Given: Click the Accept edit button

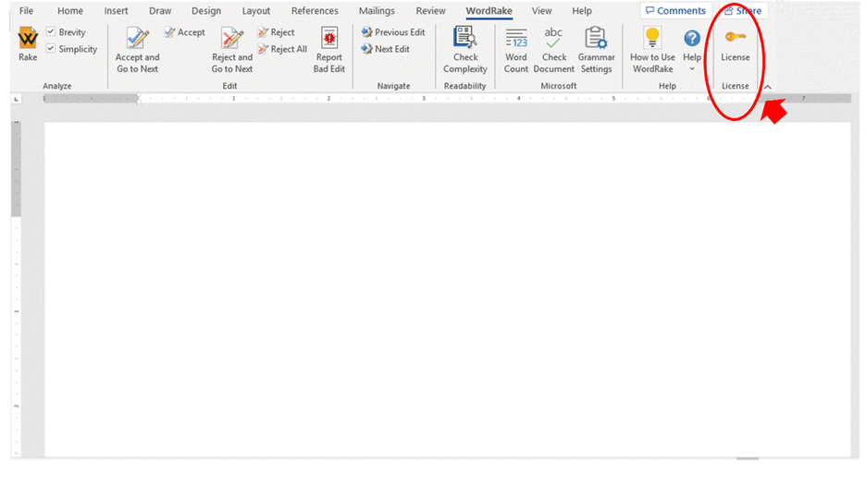Looking at the screenshot, I should coord(184,32).
